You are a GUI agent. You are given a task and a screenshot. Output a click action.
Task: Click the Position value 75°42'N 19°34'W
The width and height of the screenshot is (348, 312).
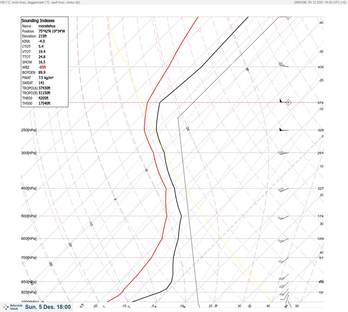coord(52,31)
